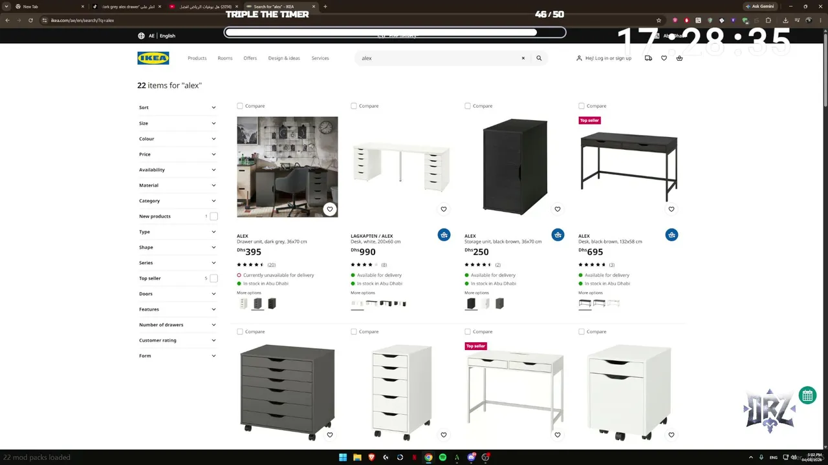The height and width of the screenshot is (465, 828).
Task: Open the Offers menu
Action: pyautogui.click(x=250, y=58)
